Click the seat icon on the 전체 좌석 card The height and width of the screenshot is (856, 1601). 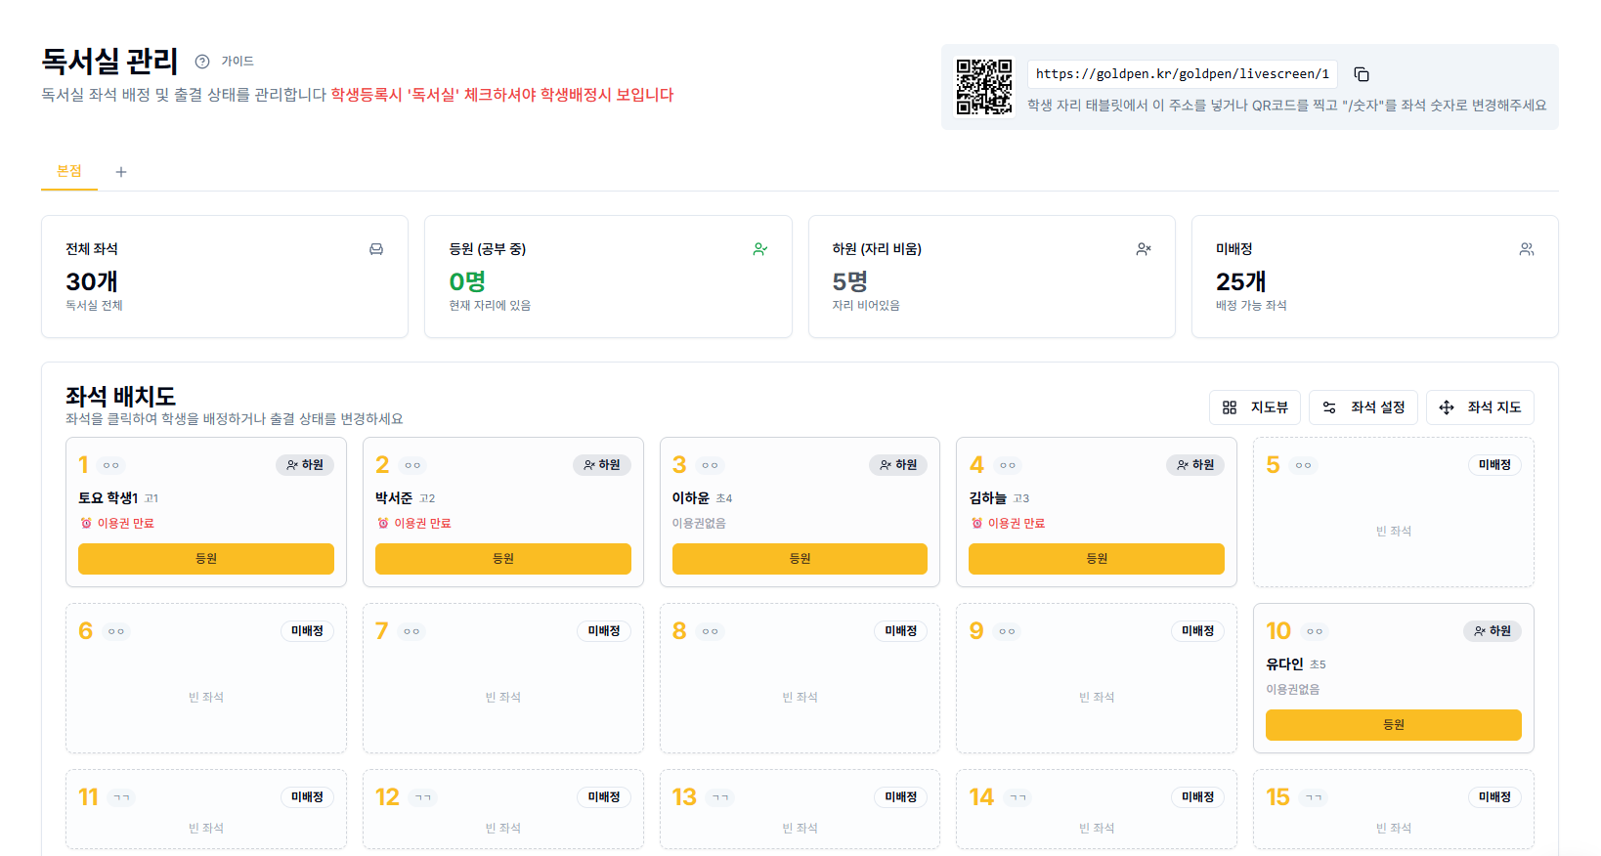coord(375,248)
